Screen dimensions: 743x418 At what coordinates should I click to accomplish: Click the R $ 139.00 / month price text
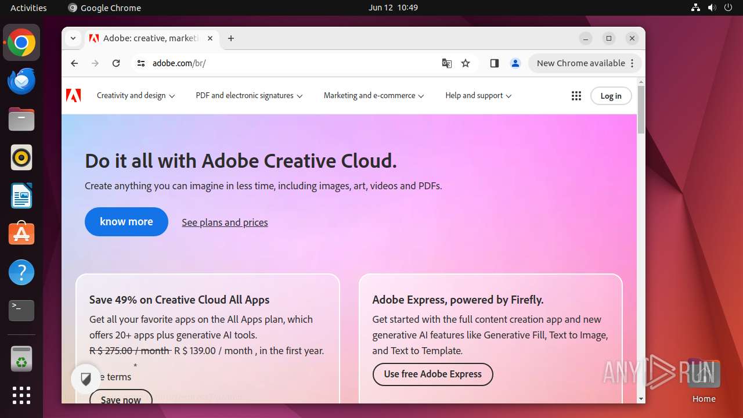coord(213,351)
